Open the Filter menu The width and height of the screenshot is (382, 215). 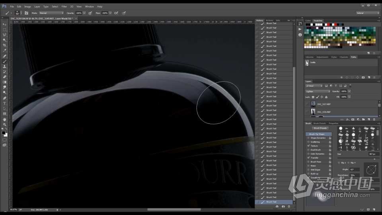coord(64,6)
